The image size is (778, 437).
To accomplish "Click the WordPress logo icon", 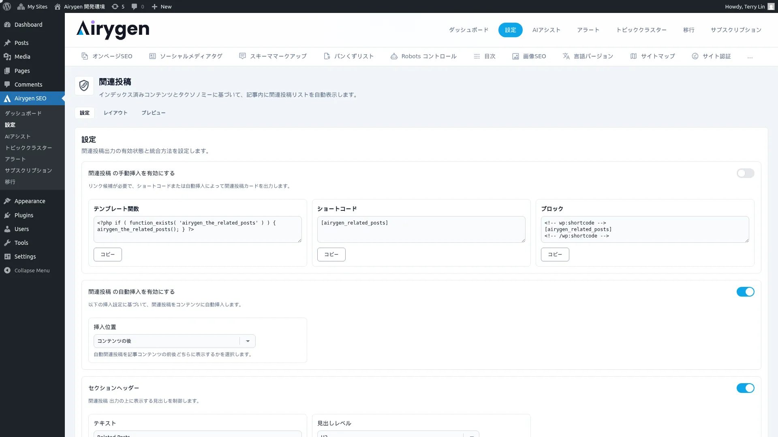I will pyautogui.click(x=7, y=6).
